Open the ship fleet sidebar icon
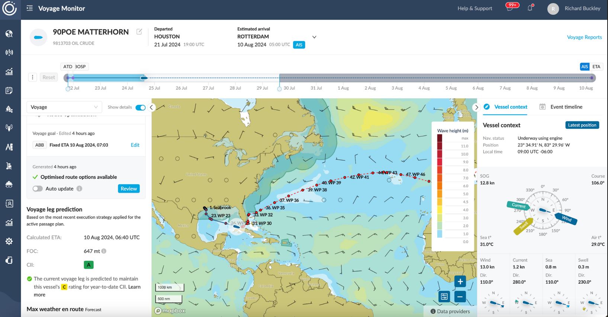 [x=9, y=109]
